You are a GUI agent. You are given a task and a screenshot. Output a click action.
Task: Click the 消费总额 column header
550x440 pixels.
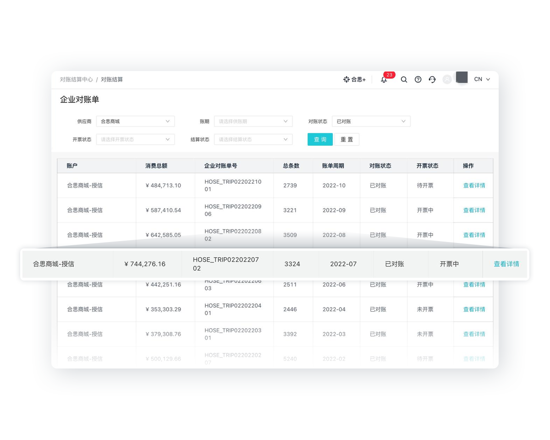pos(156,166)
